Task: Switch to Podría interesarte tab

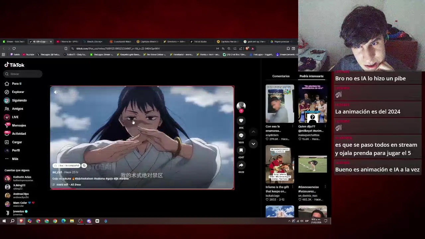Action: (x=311, y=76)
